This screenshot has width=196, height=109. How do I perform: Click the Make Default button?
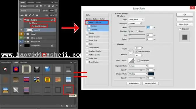coord(134,83)
